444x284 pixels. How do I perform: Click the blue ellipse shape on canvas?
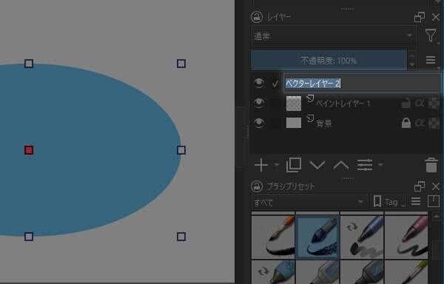click(x=90, y=150)
